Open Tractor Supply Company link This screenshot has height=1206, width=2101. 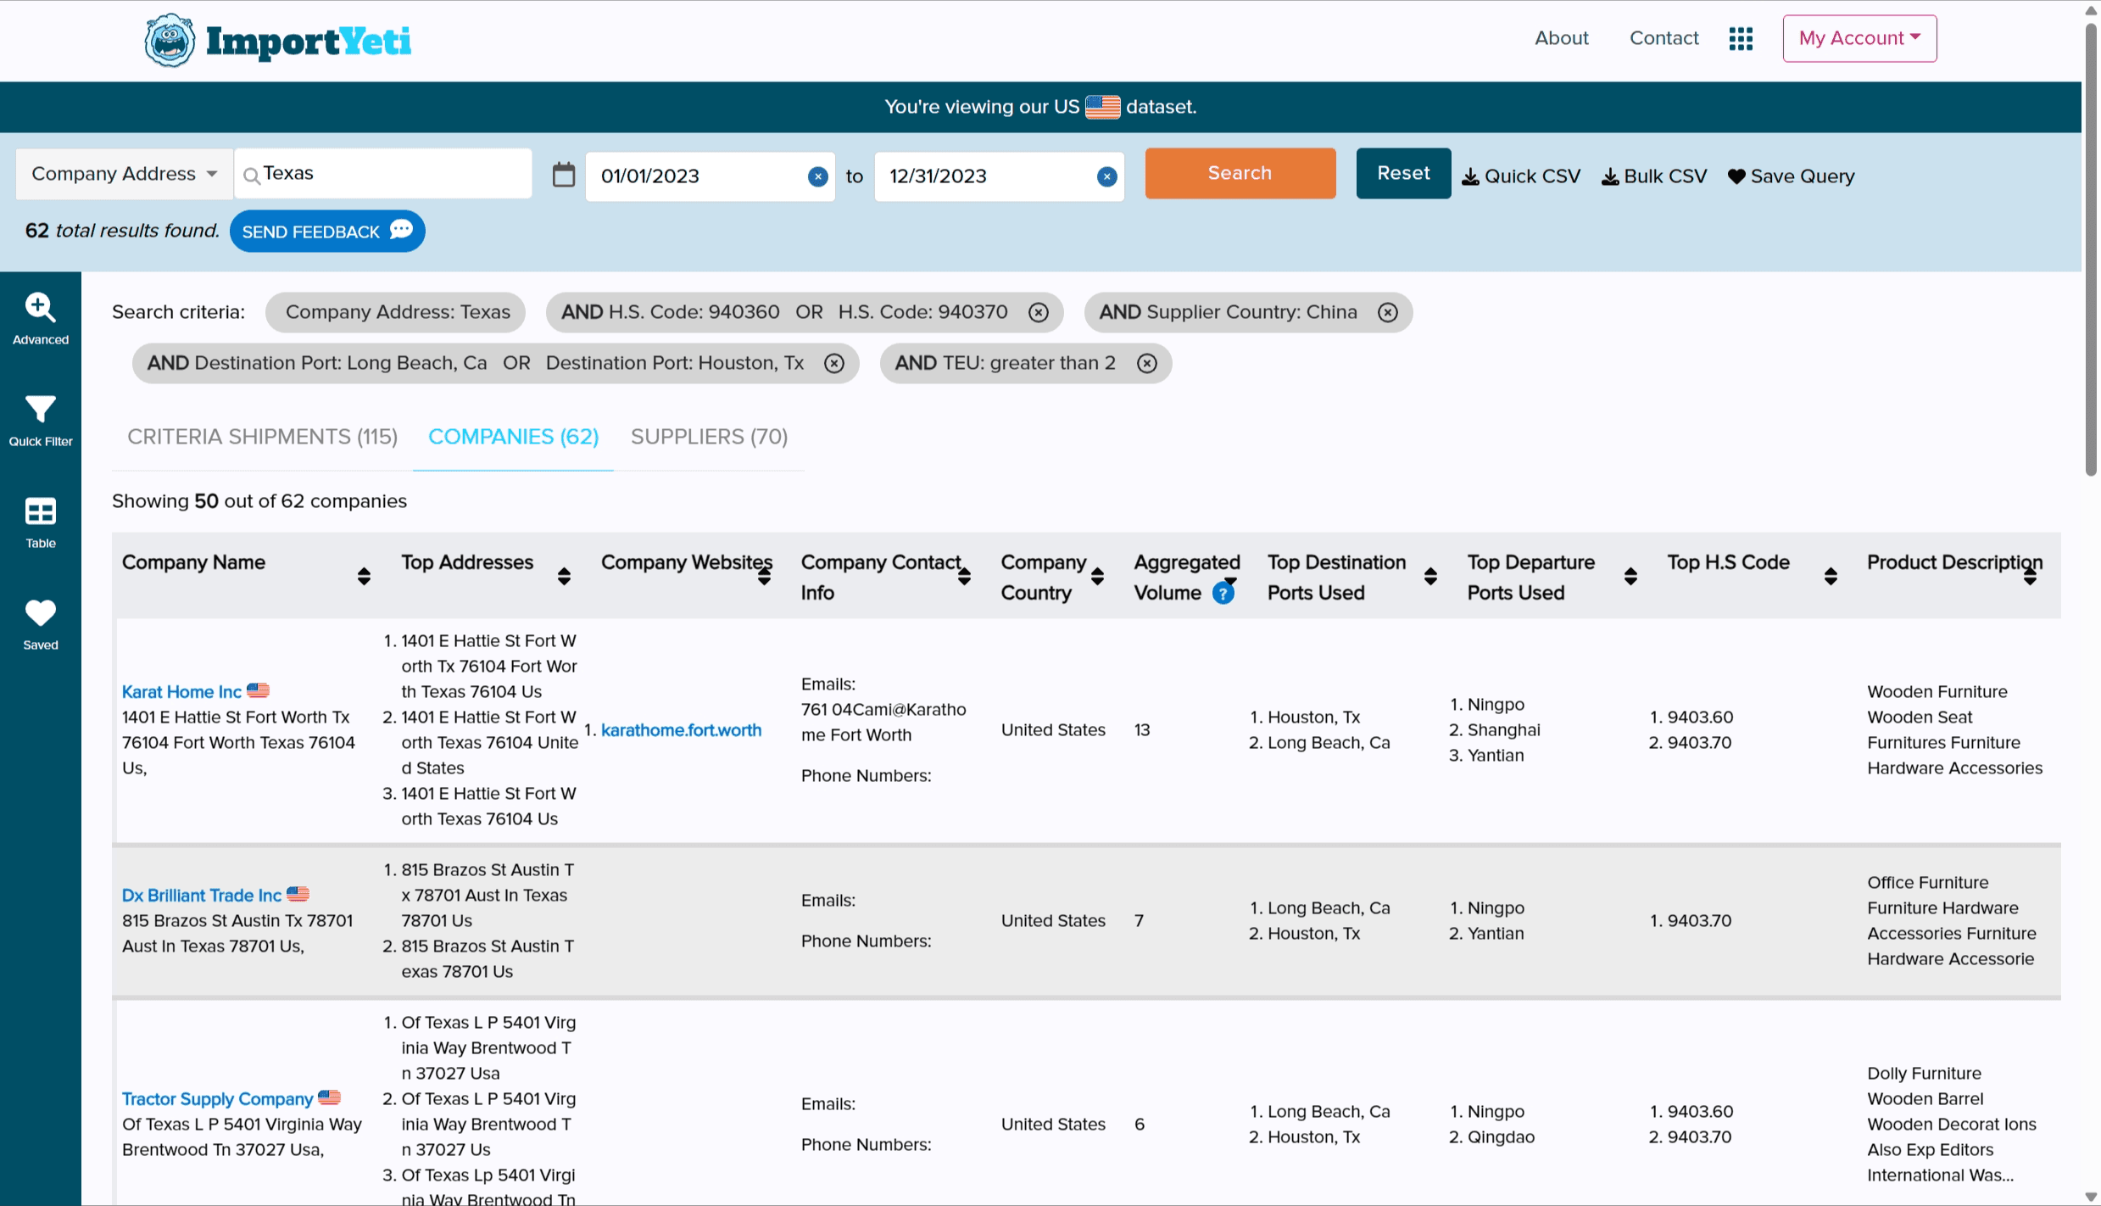tap(217, 1099)
